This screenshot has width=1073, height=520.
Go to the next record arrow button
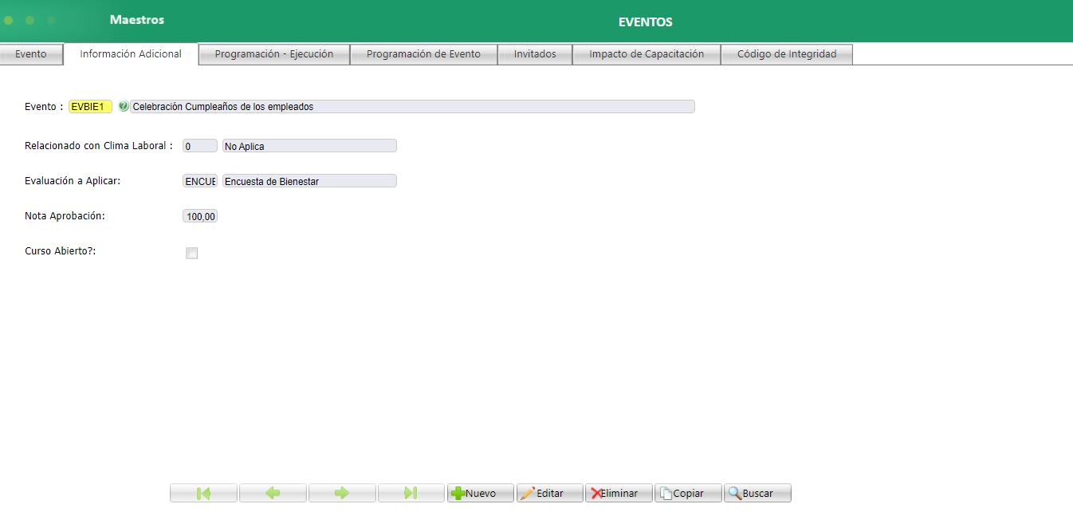coord(342,493)
